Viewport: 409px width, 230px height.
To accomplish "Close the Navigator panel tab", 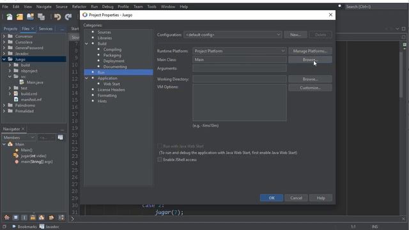I will tap(23, 129).
